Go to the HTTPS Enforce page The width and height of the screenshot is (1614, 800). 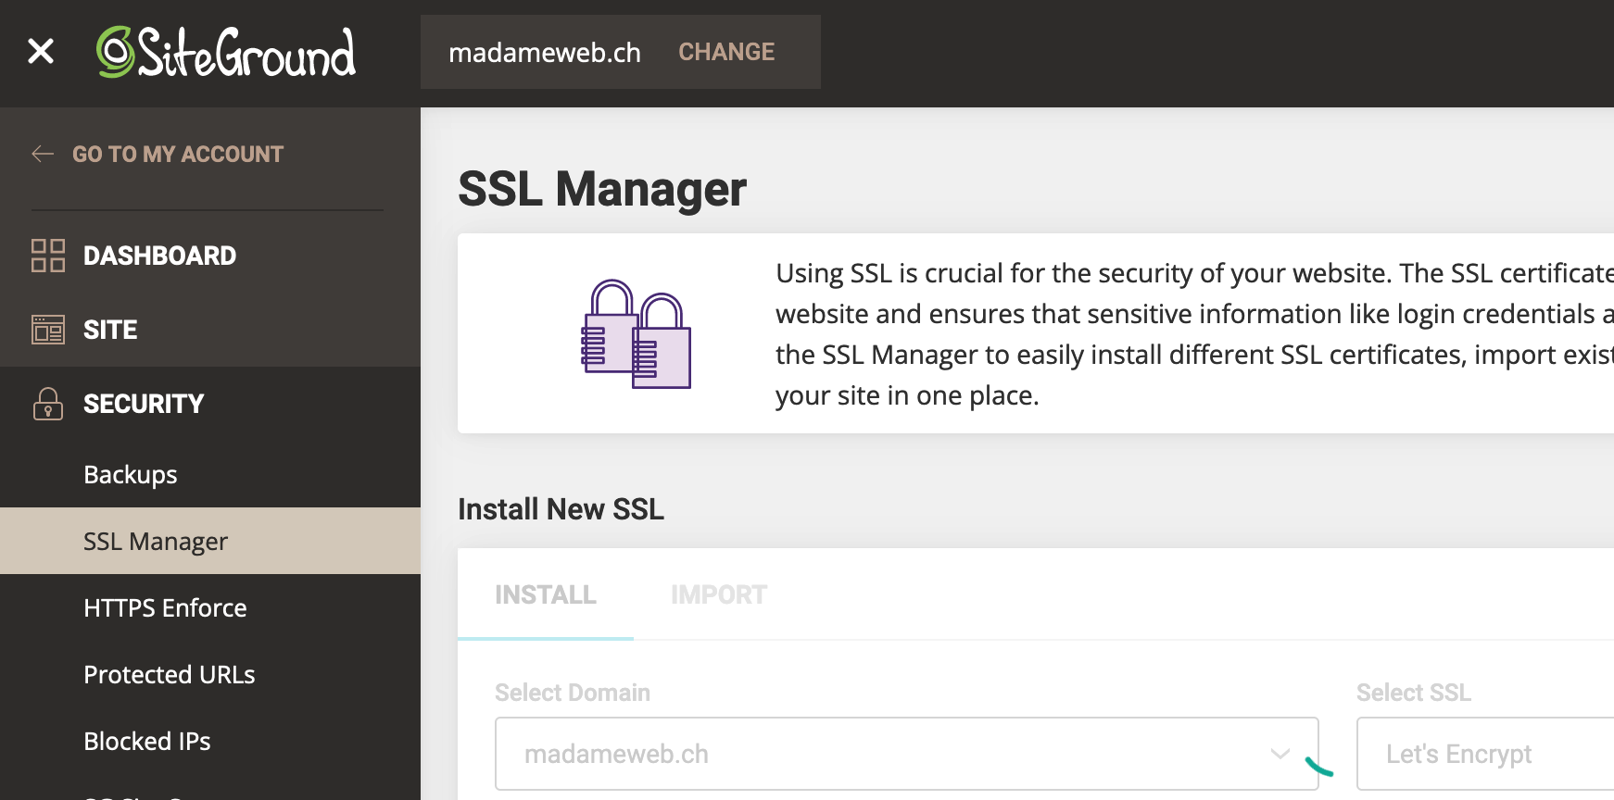click(x=165, y=607)
